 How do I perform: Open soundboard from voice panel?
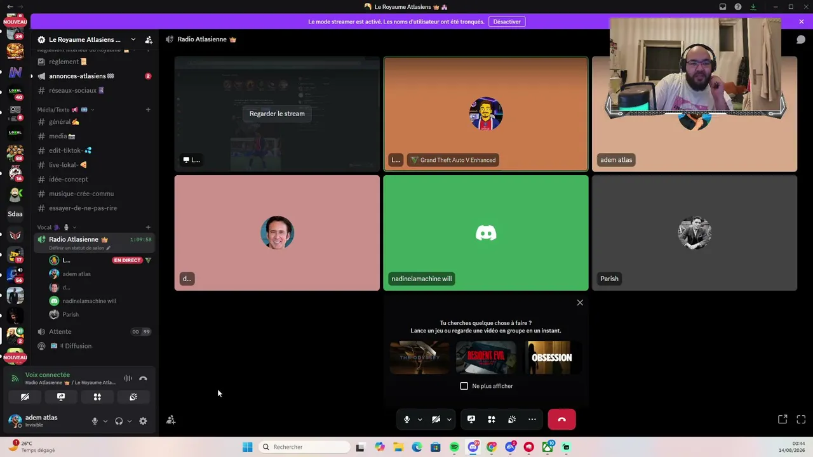[133, 397]
